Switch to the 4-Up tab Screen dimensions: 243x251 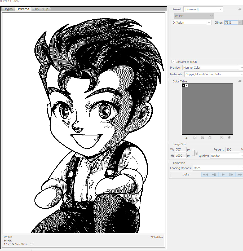[x=45, y=9]
